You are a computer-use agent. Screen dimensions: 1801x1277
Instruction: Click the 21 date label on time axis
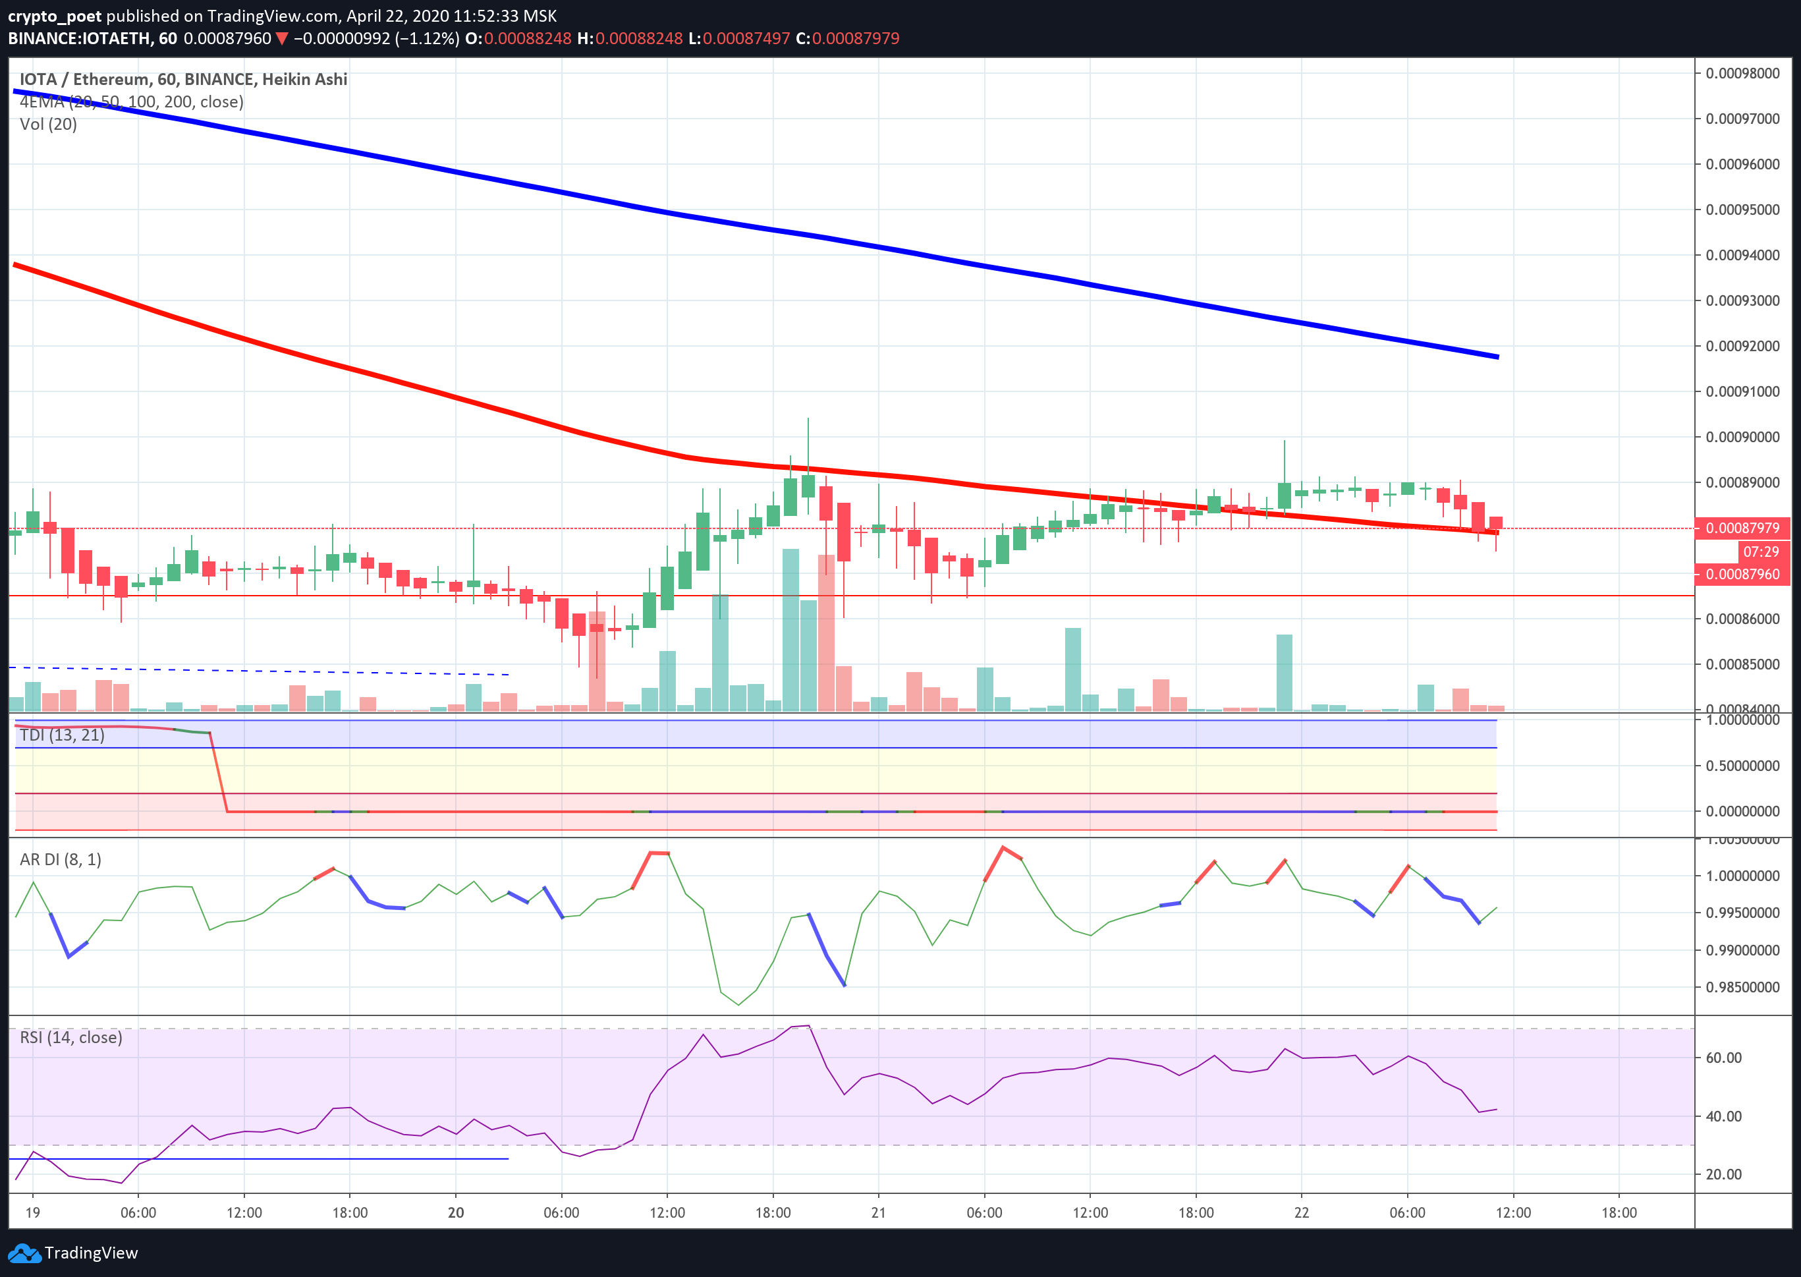(879, 1212)
